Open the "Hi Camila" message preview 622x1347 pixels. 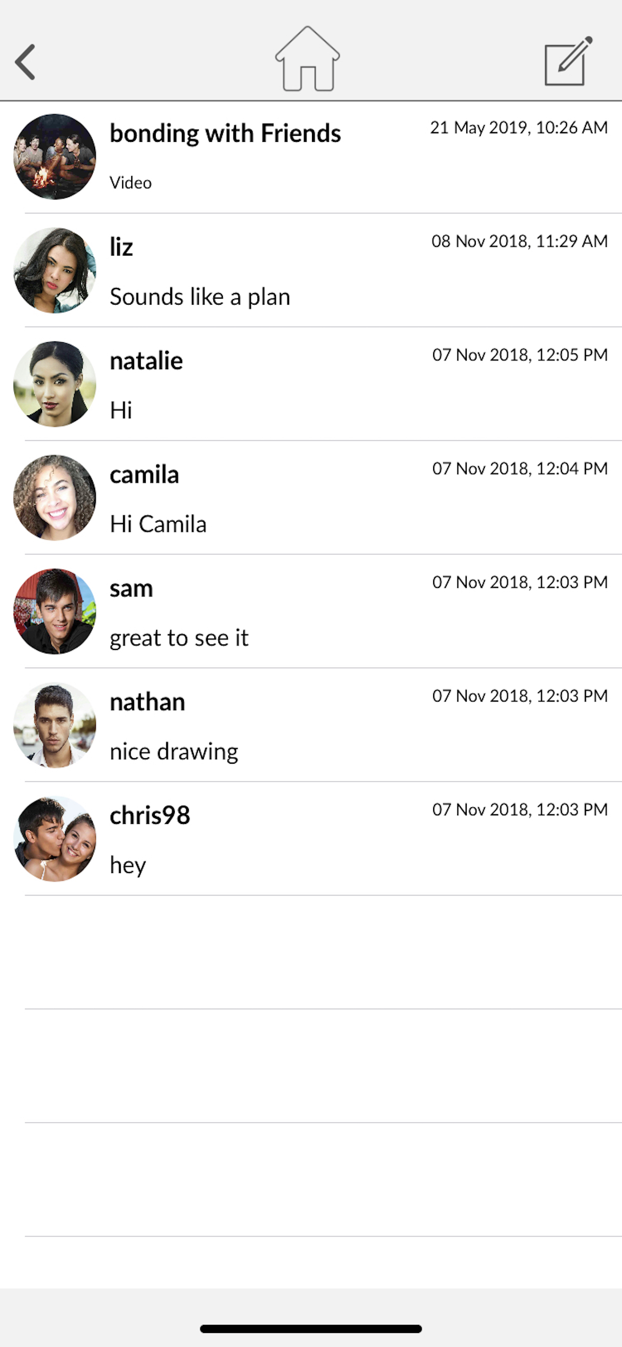(x=158, y=524)
